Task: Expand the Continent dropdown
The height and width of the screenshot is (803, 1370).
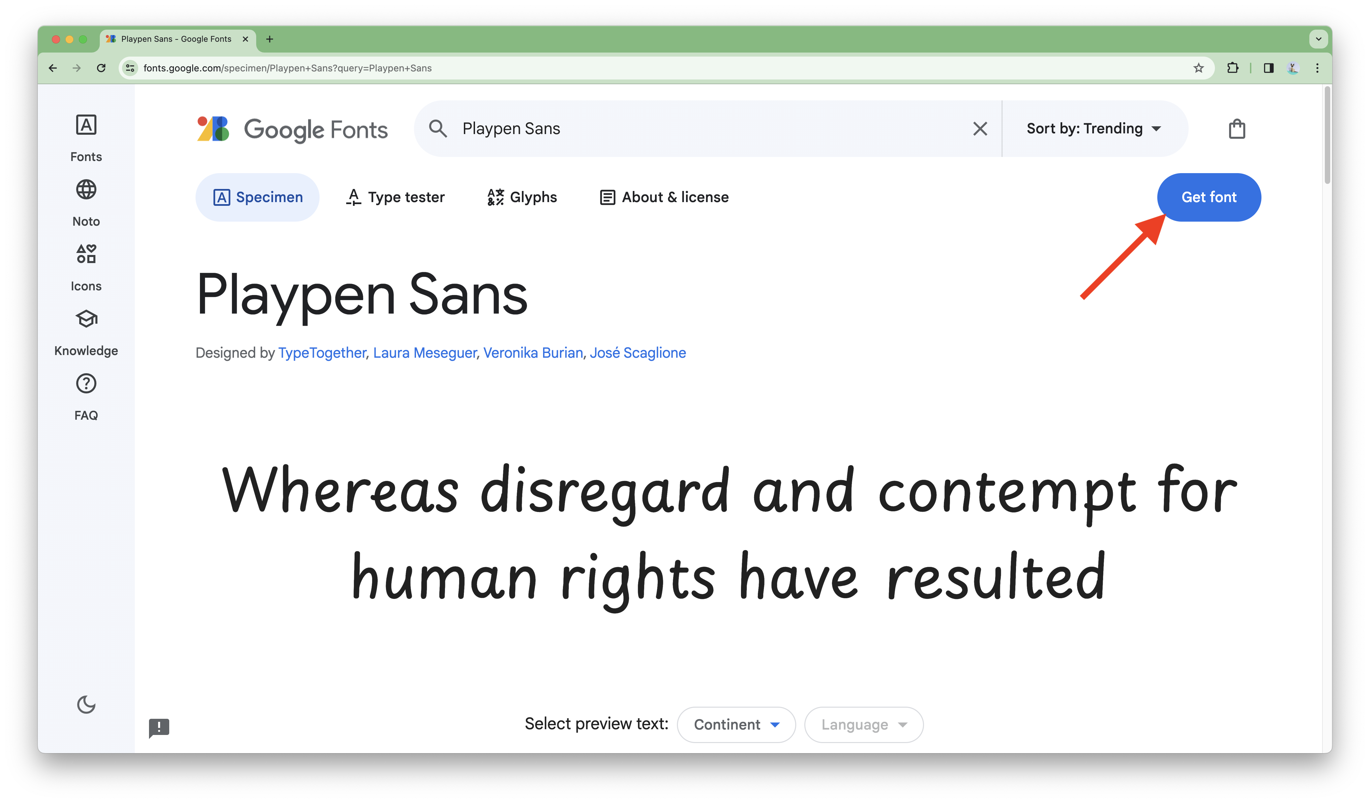Action: pos(732,724)
